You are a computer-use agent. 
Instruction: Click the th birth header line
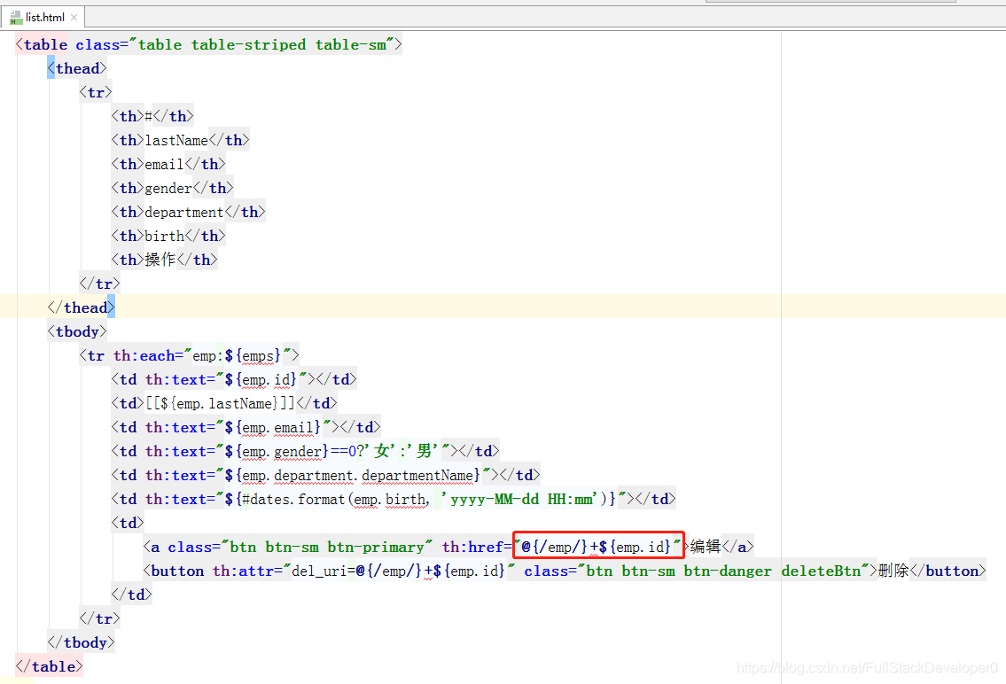click(168, 236)
